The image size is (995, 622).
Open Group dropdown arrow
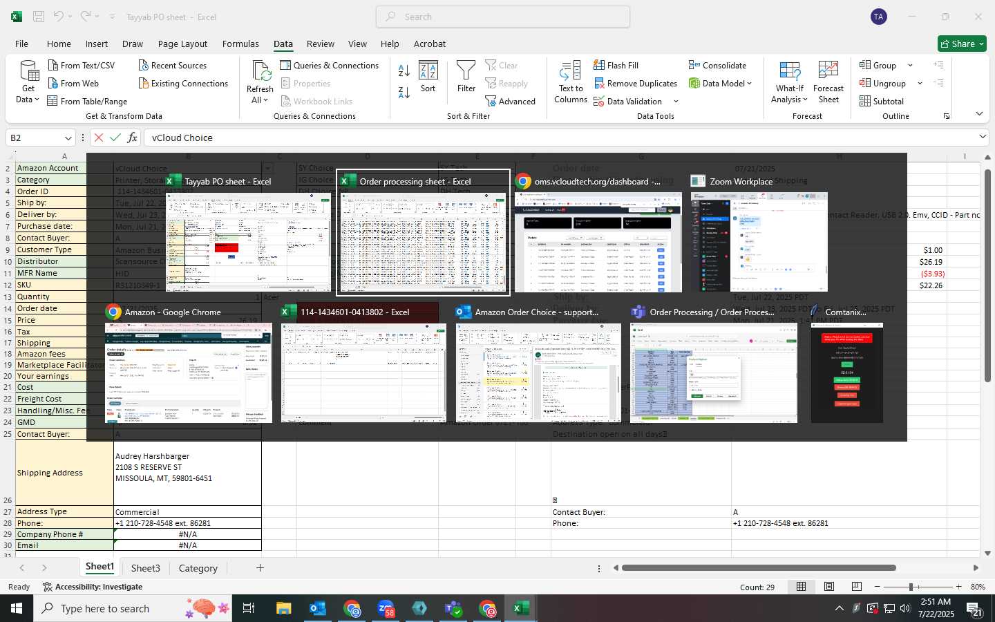click(x=910, y=66)
